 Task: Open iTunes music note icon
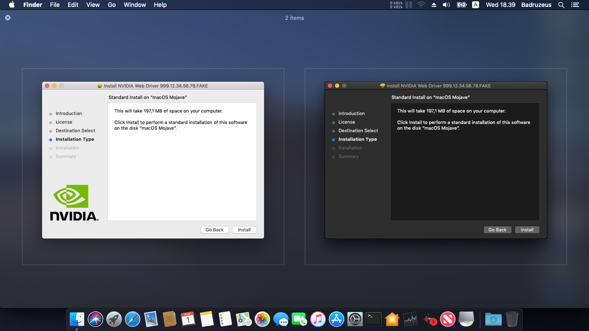[318, 319]
